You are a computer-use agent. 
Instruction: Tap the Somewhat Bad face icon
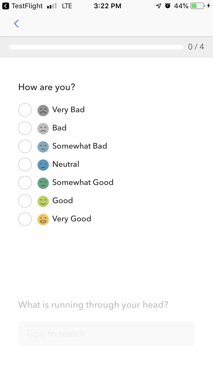[x=43, y=147]
